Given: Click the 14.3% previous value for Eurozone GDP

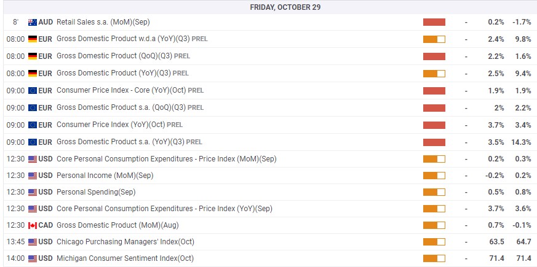Looking at the screenshot, I should pos(521,142).
